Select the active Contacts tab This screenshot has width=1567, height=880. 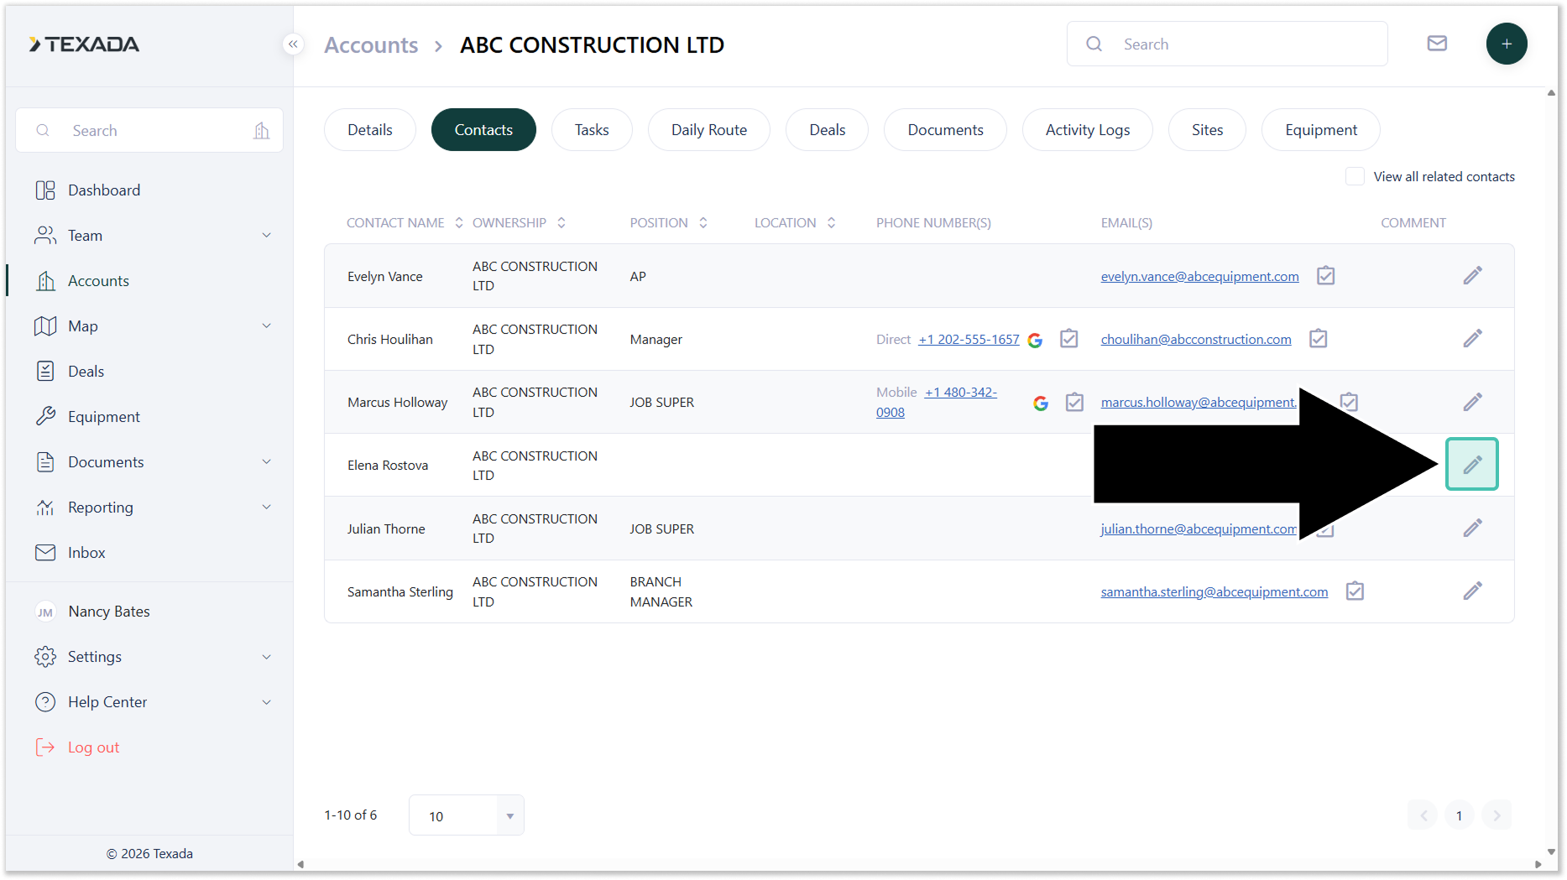(x=483, y=130)
